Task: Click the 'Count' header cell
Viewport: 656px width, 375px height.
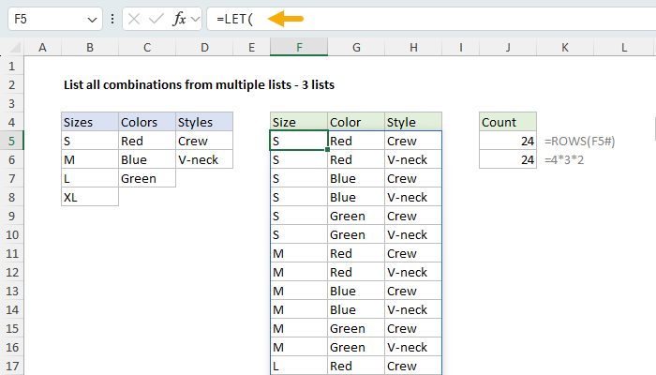Action: pos(508,122)
